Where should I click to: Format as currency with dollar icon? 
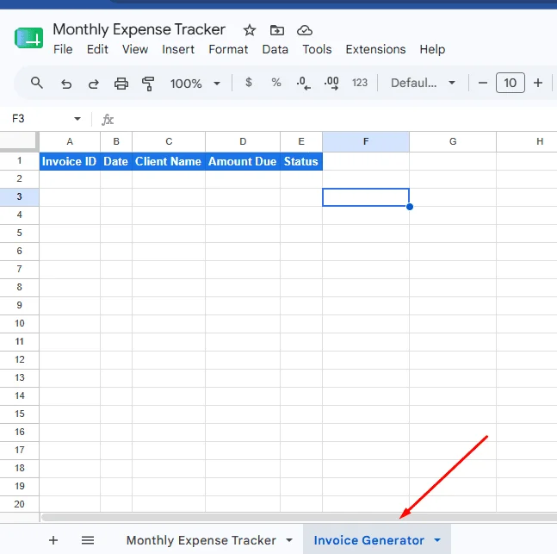249,83
